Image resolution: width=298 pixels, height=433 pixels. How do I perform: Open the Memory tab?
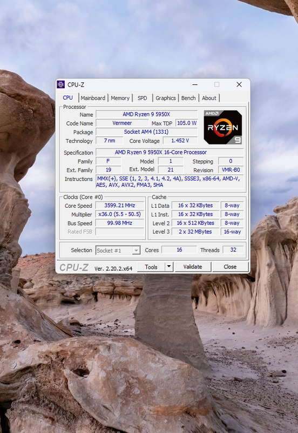(120, 98)
